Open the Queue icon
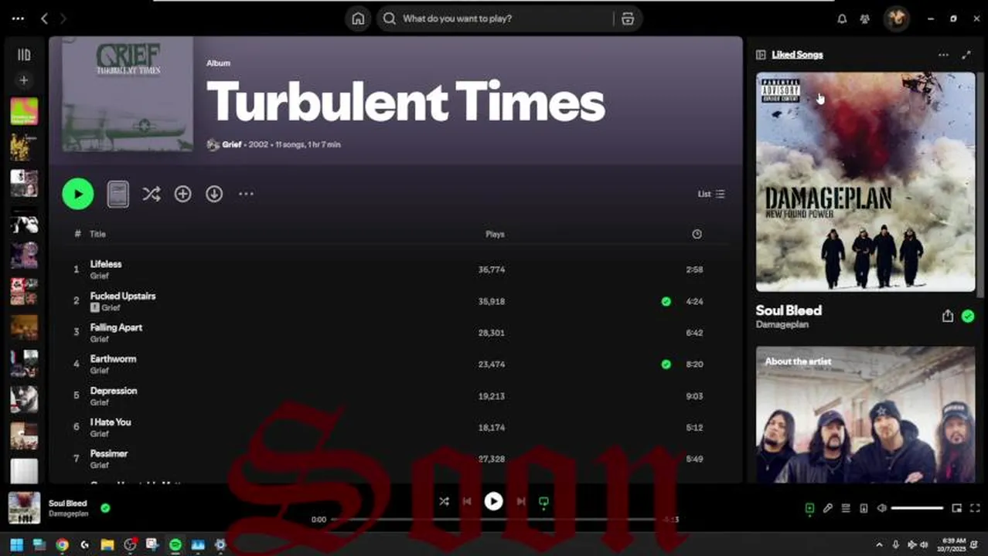 [846, 508]
